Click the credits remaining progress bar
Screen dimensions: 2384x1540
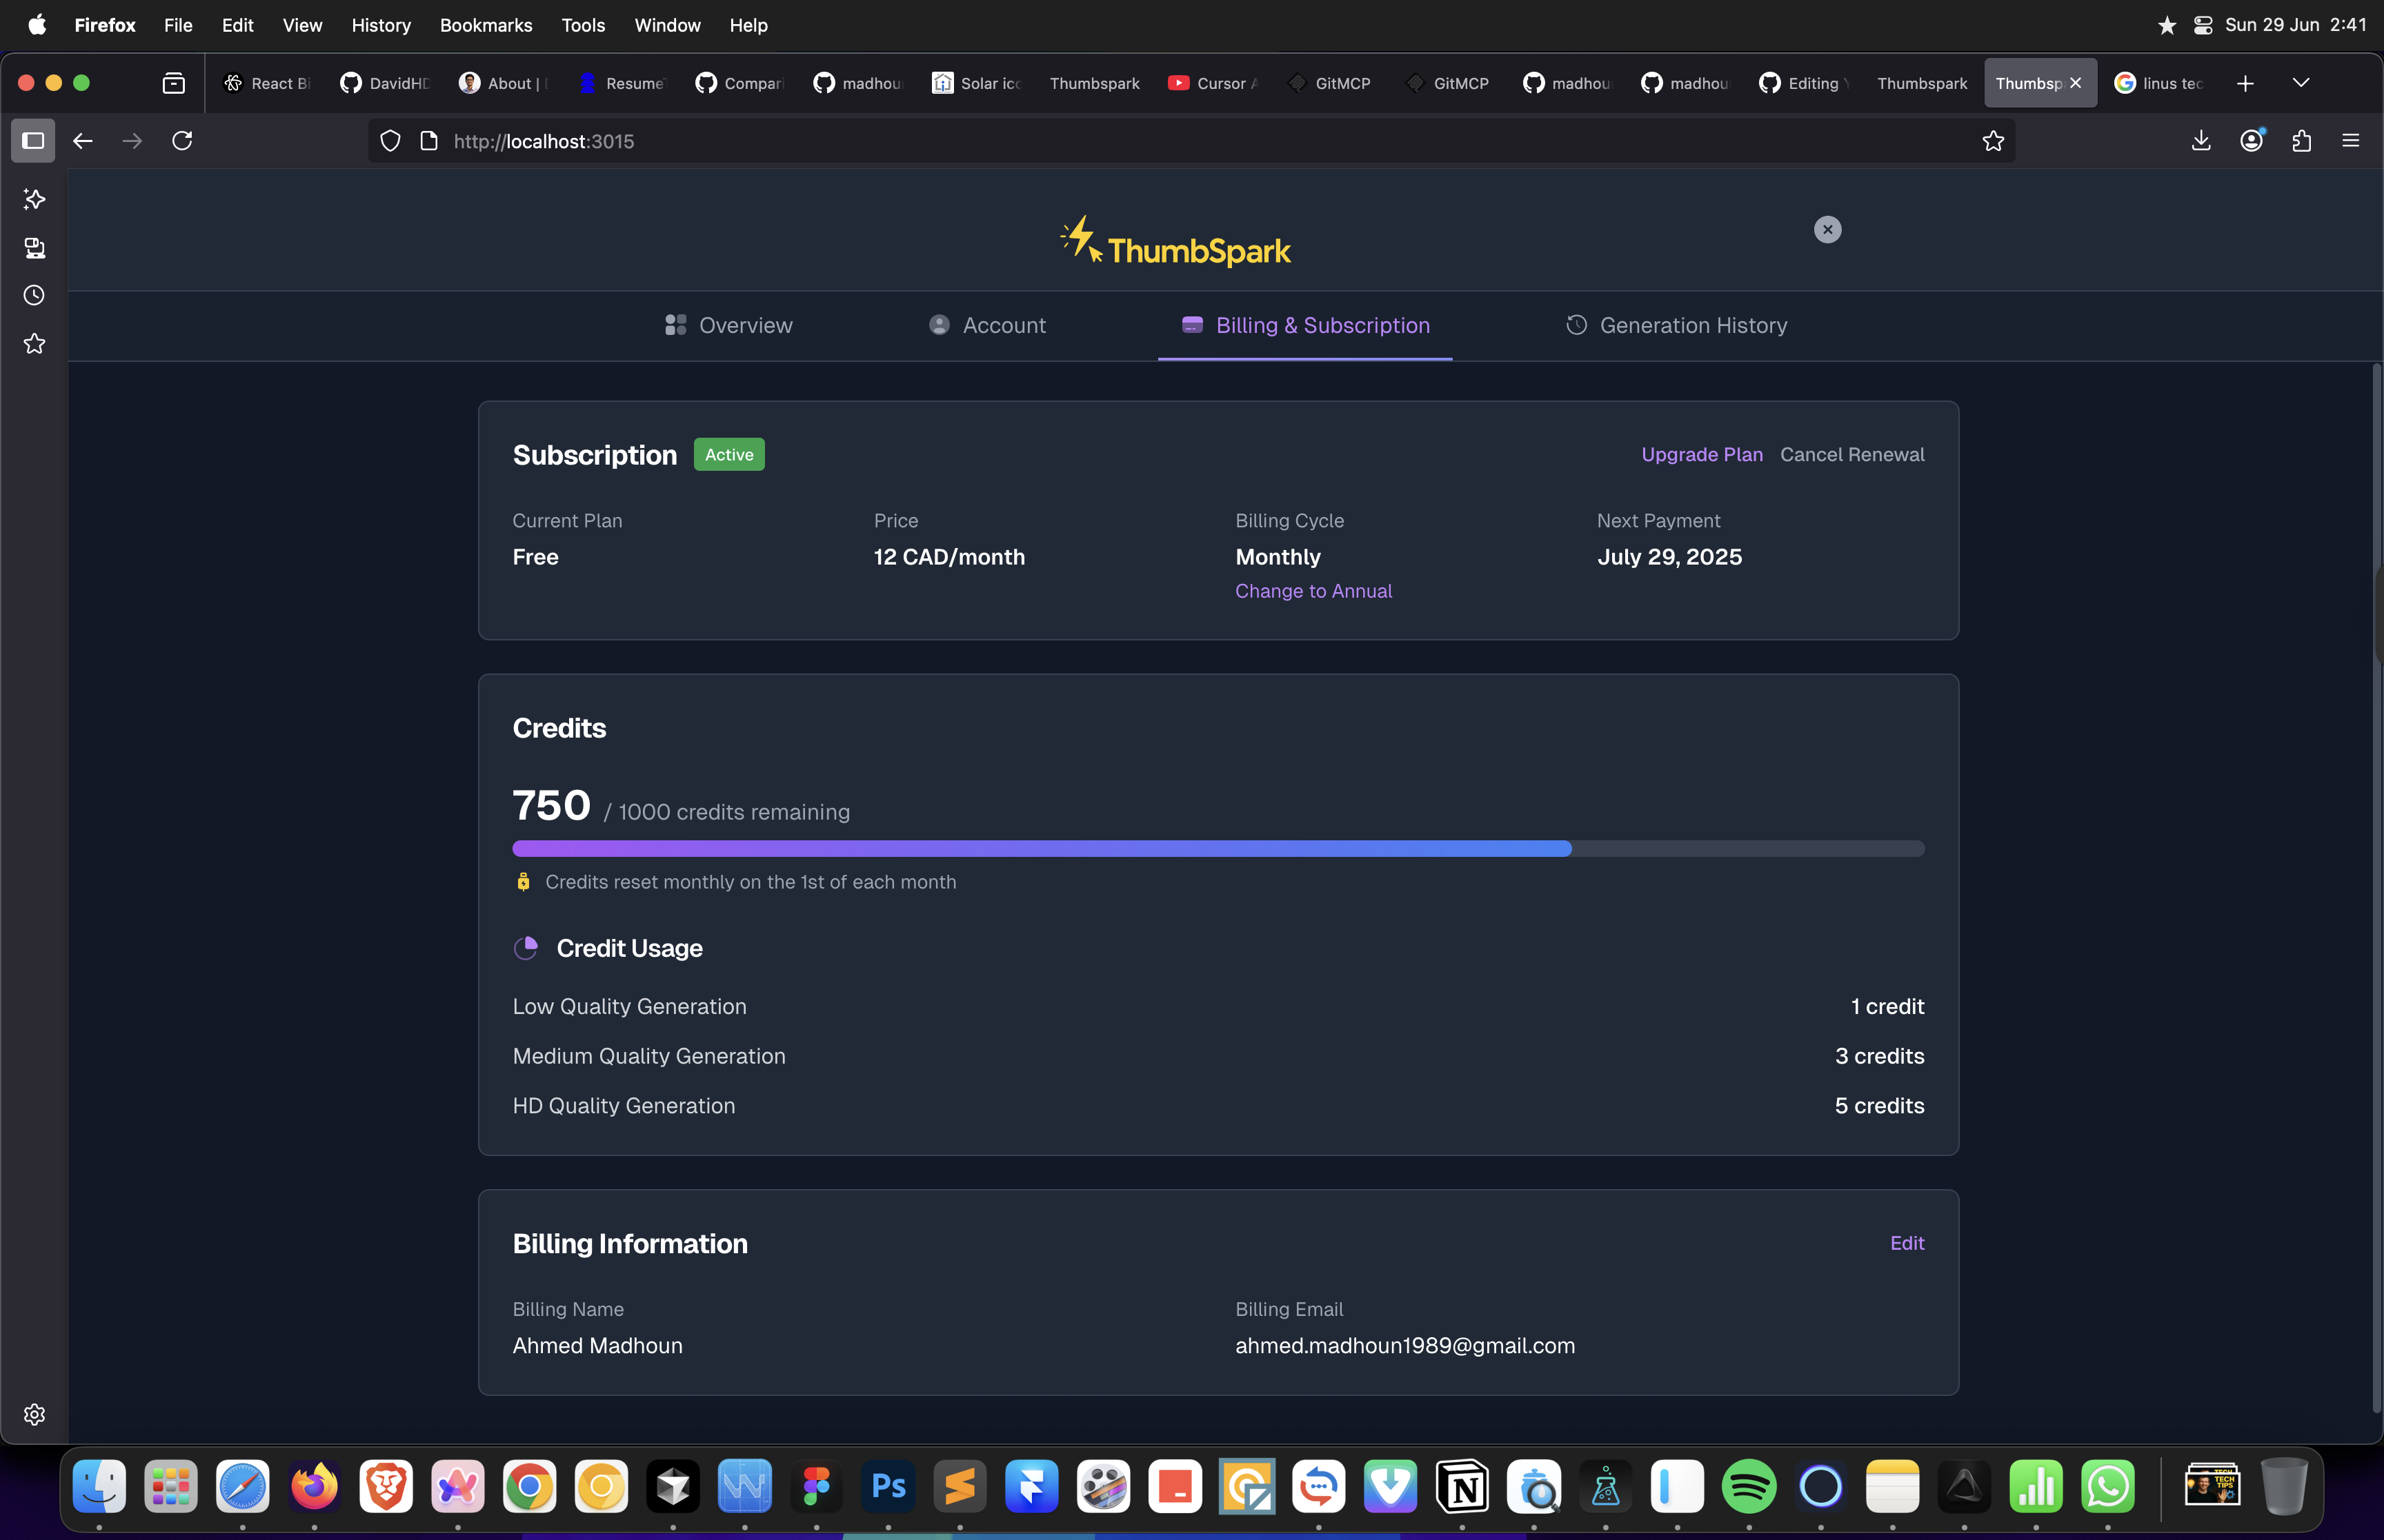pos(1218,849)
